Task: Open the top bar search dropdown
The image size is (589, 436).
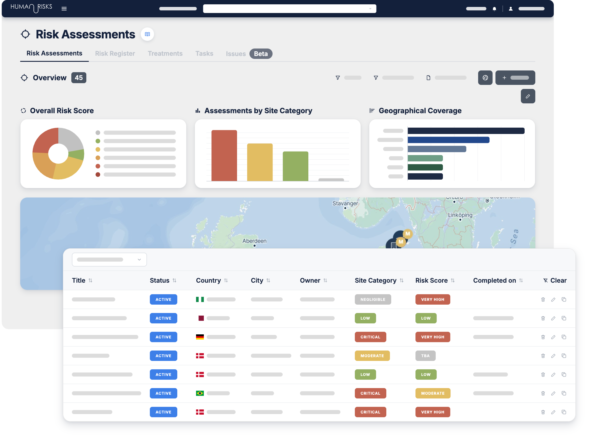Action: pos(289,9)
